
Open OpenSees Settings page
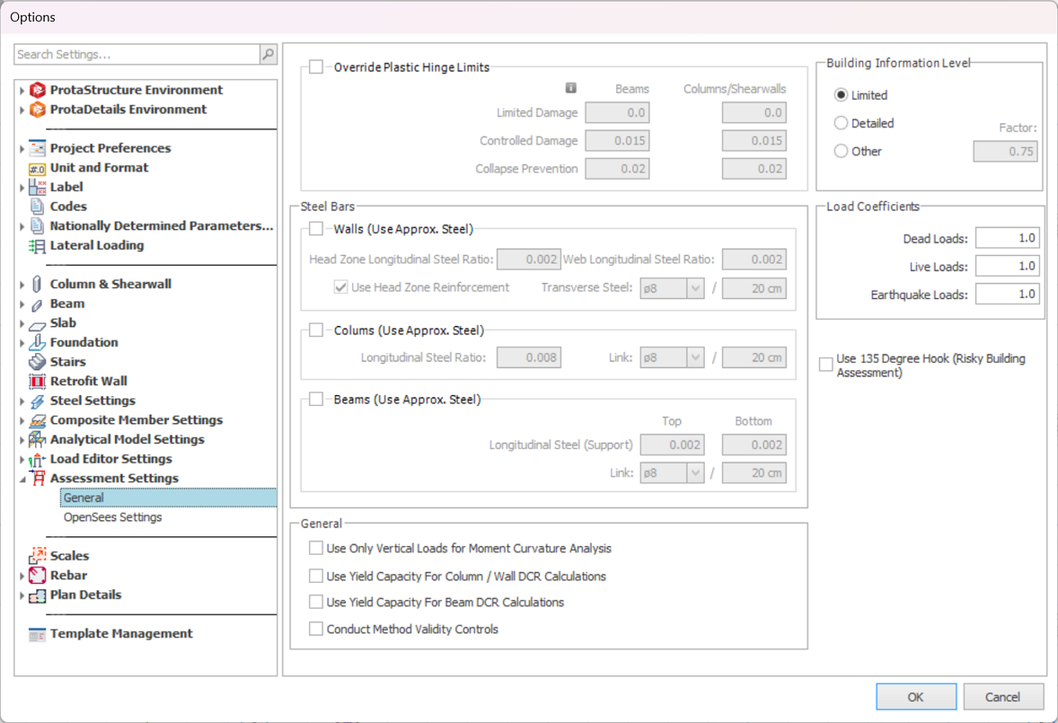point(112,517)
